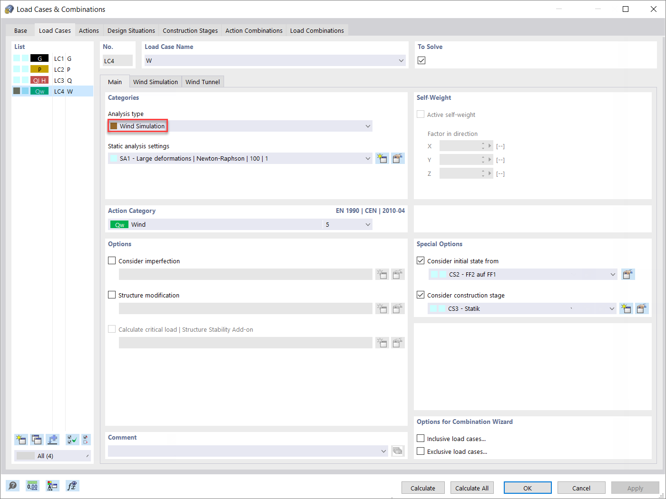Select LC3 Q in the list

coord(52,80)
